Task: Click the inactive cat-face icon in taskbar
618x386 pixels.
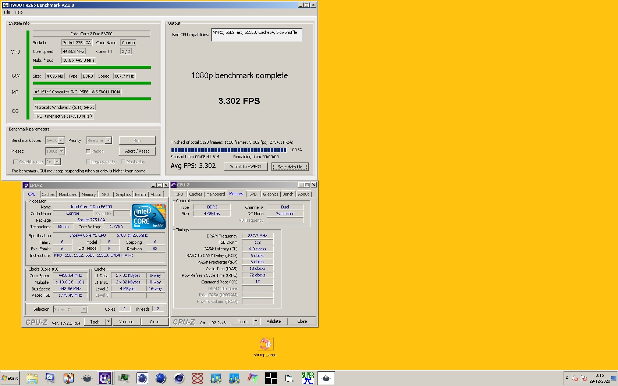Action: (87, 378)
